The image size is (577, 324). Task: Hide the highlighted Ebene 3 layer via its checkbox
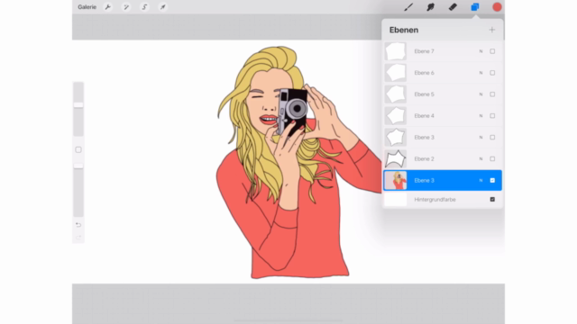click(492, 180)
